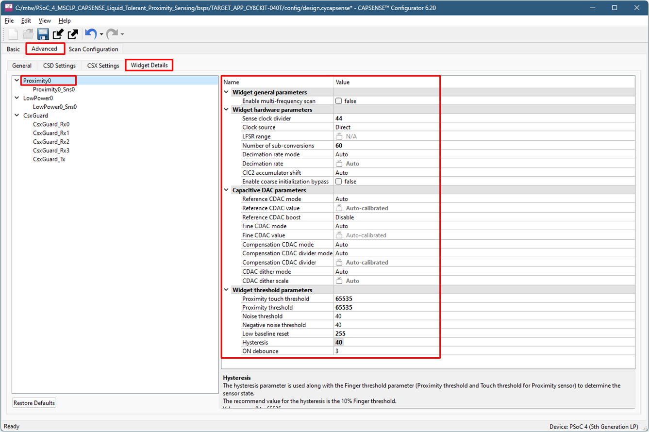Viewport: 649px width, 432px height.
Task: Switch to the Scan Configuration tab
Action: pyautogui.click(x=94, y=49)
